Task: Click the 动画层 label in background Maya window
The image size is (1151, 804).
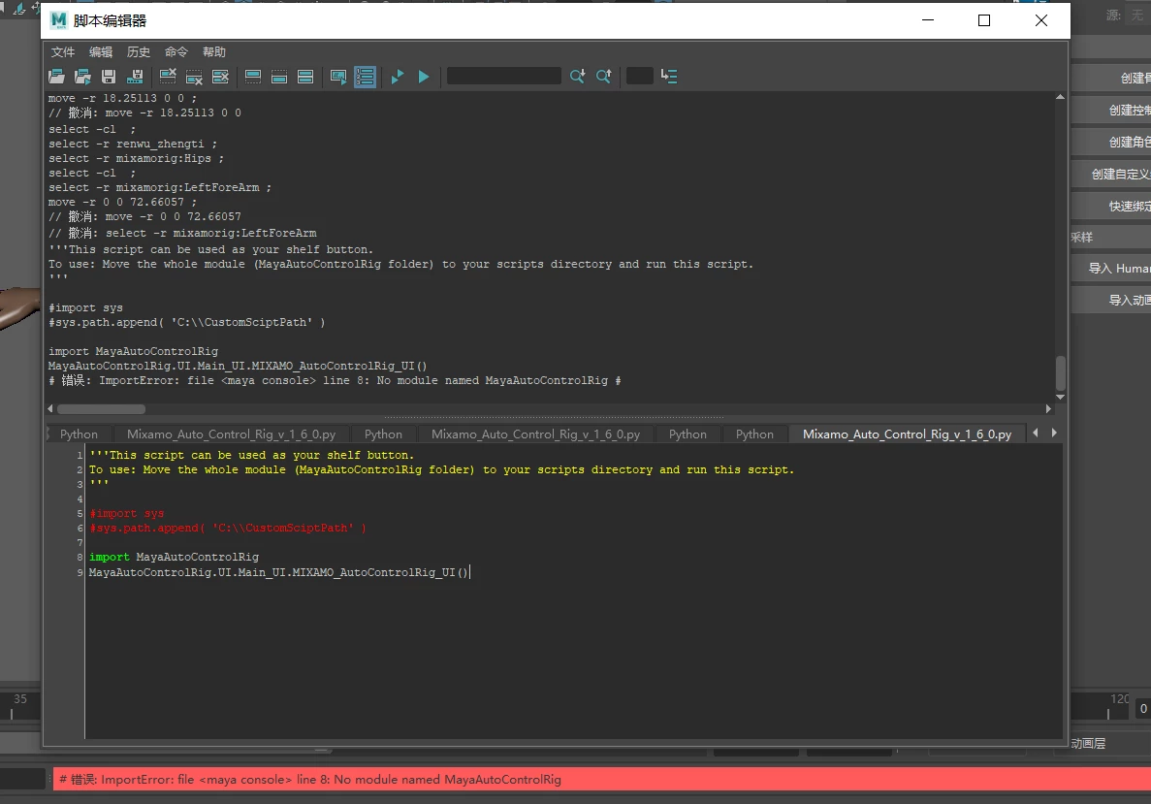Action: coord(1088,744)
